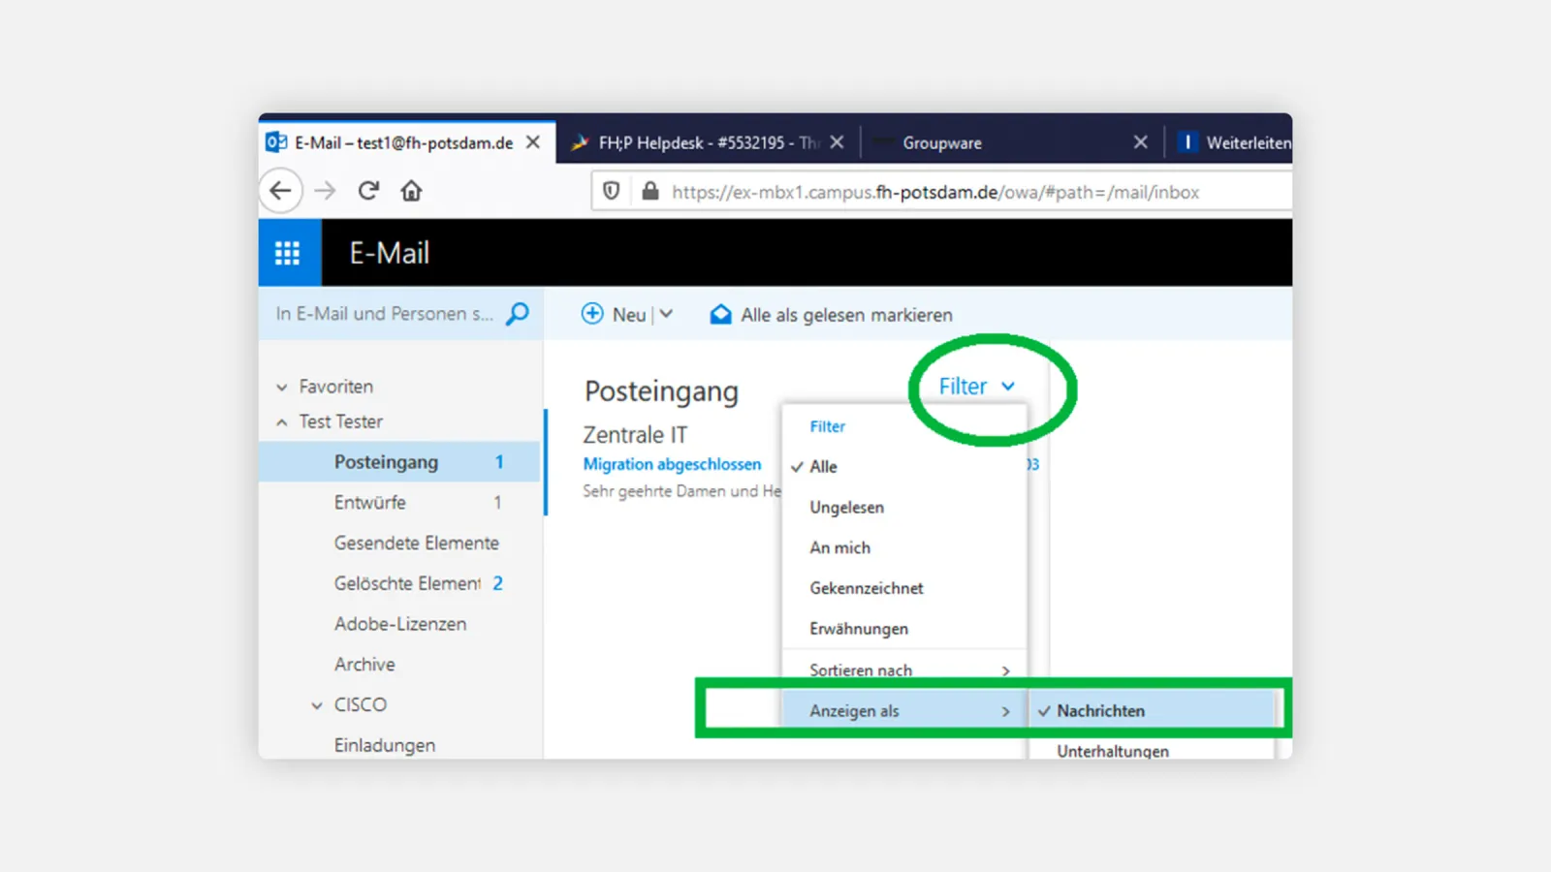Screen dimensions: 1551x872
Task: Click the shield tracking protection icon
Action: click(x=612, y=192)
